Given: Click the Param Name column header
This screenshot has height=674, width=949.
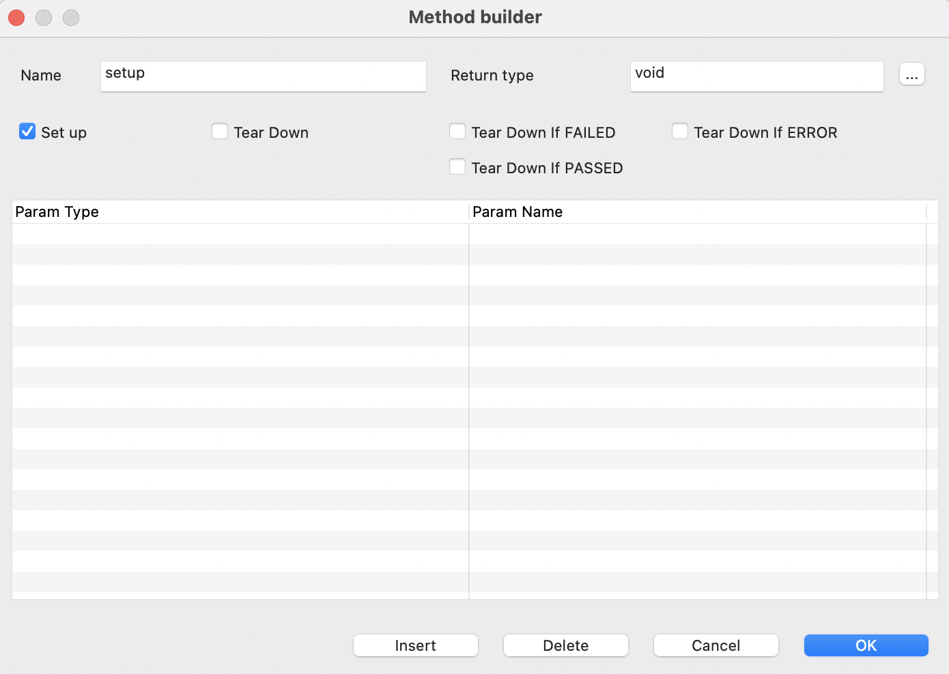Looking at the screenshot, I should tap(518, 211).
